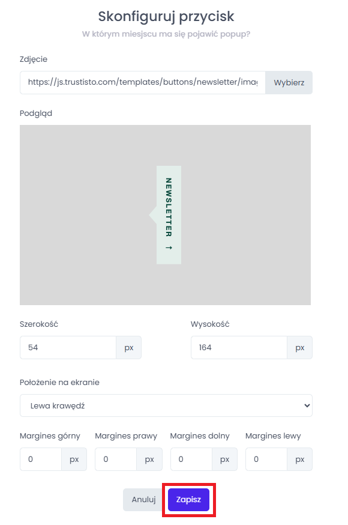348x525 pixels.
Task: Click the Margines górny input field
Action: [x=41, y=459]
